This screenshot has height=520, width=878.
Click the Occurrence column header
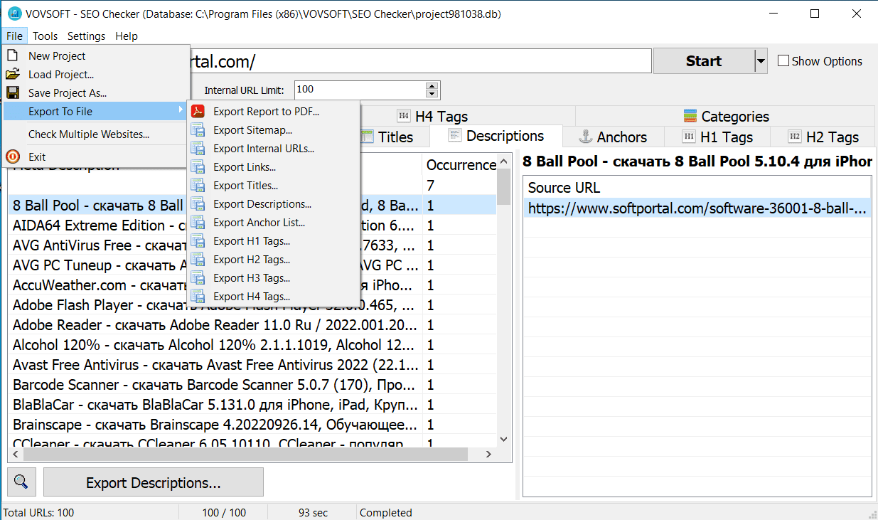click(x=460, y=165)
